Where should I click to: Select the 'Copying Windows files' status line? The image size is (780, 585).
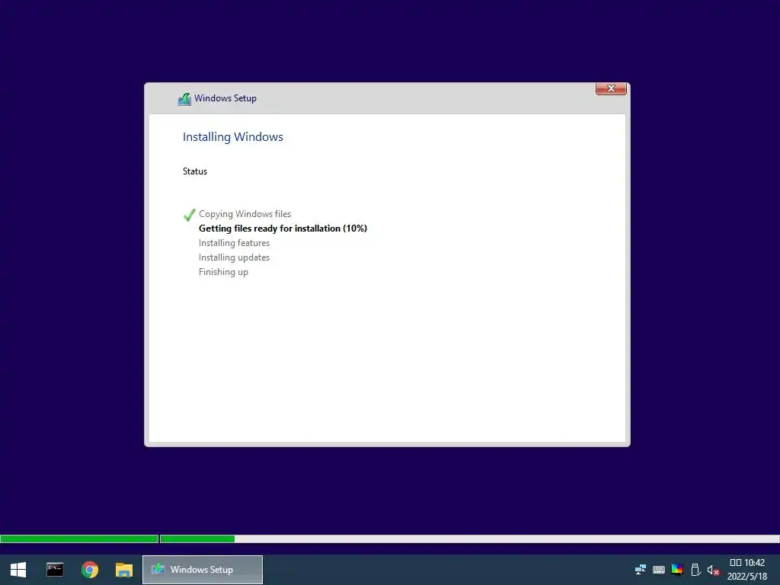245,214
